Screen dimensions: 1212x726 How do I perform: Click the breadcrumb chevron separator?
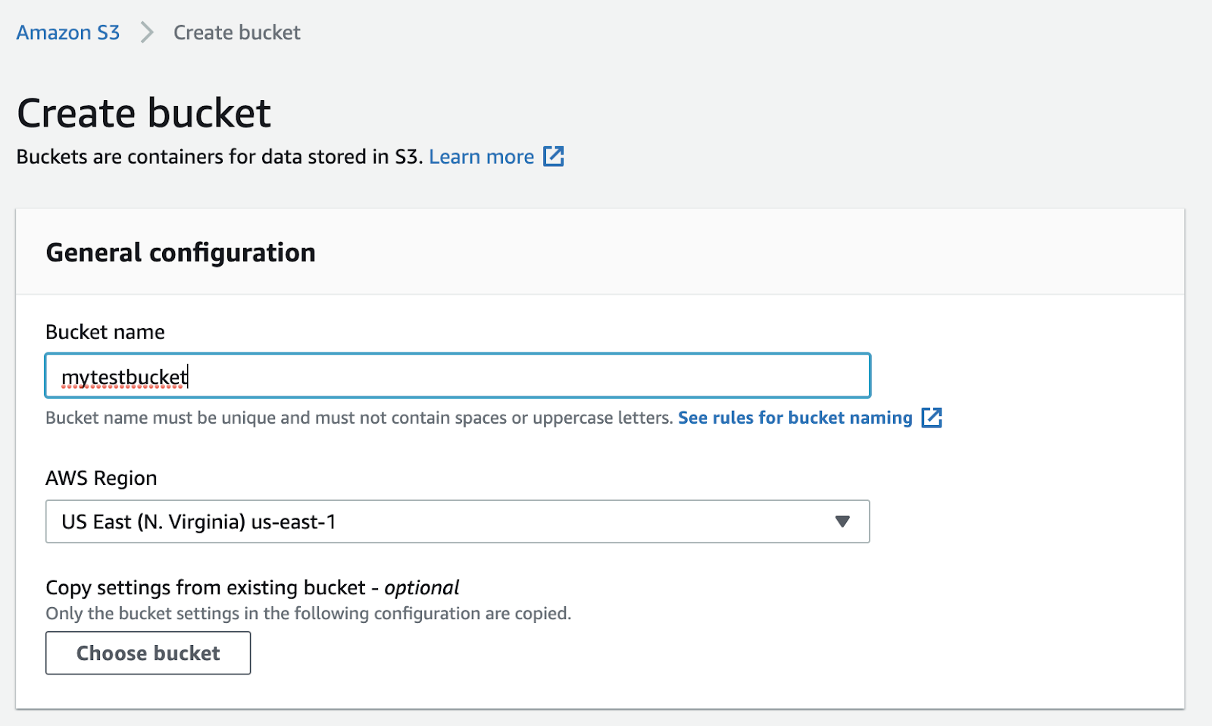(x=147, y=33)
